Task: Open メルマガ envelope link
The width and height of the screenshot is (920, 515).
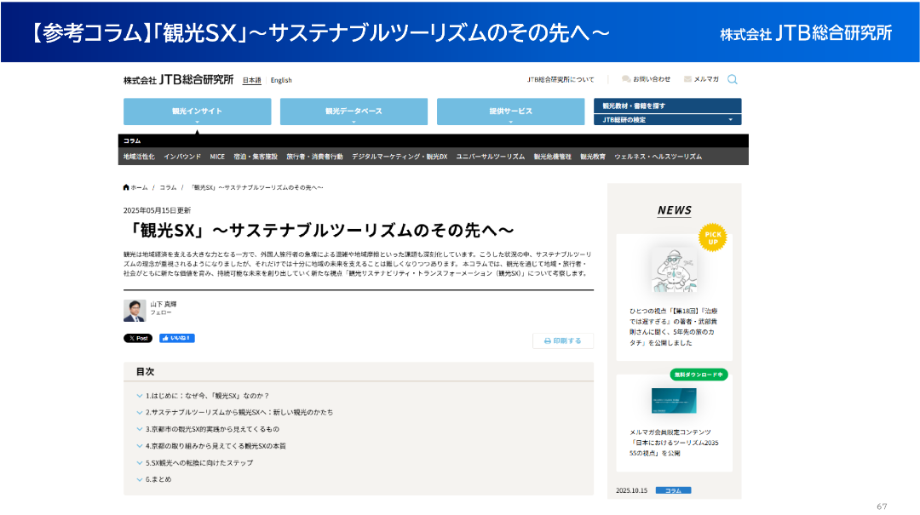Action: tap(701, 79)
